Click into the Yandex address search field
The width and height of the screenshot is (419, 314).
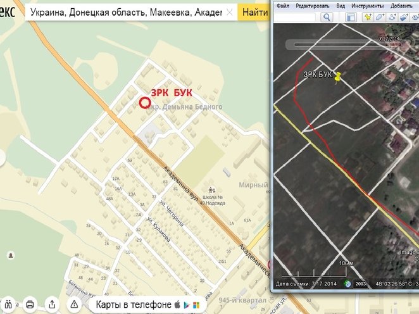coord(125,13)
